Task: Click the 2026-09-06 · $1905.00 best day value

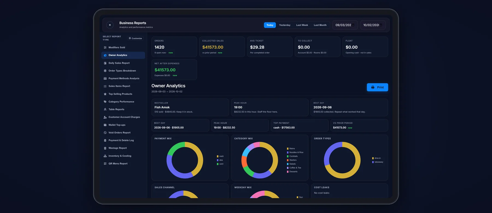Action: click(169, 128)
